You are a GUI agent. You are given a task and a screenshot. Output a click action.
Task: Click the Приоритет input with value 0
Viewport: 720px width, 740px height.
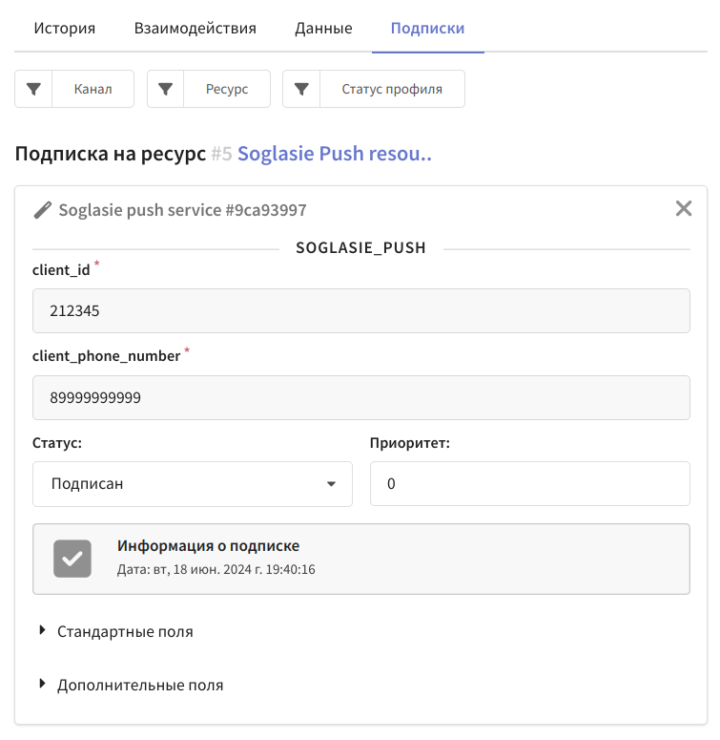pos(530,484)
